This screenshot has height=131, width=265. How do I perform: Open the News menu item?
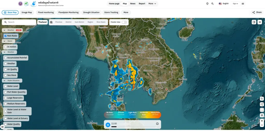pyautogui.click(x=133, y=4)
